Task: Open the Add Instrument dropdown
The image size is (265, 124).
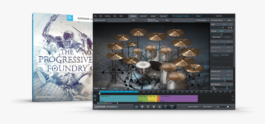Action: pos(101,20)
